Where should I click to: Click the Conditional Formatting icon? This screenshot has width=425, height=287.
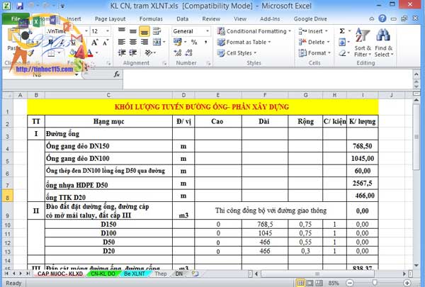(x=221, y=31)
